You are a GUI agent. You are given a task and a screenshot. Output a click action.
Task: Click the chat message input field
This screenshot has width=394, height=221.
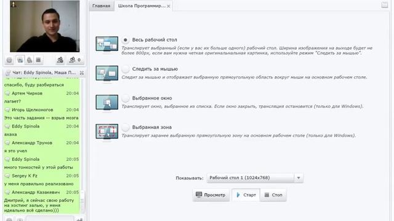coord(50,219)
